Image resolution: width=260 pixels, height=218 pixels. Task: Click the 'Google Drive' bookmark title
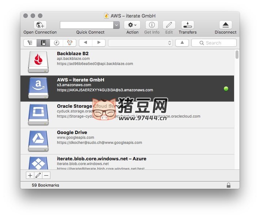pyautogui.click(x=72, y=133)
